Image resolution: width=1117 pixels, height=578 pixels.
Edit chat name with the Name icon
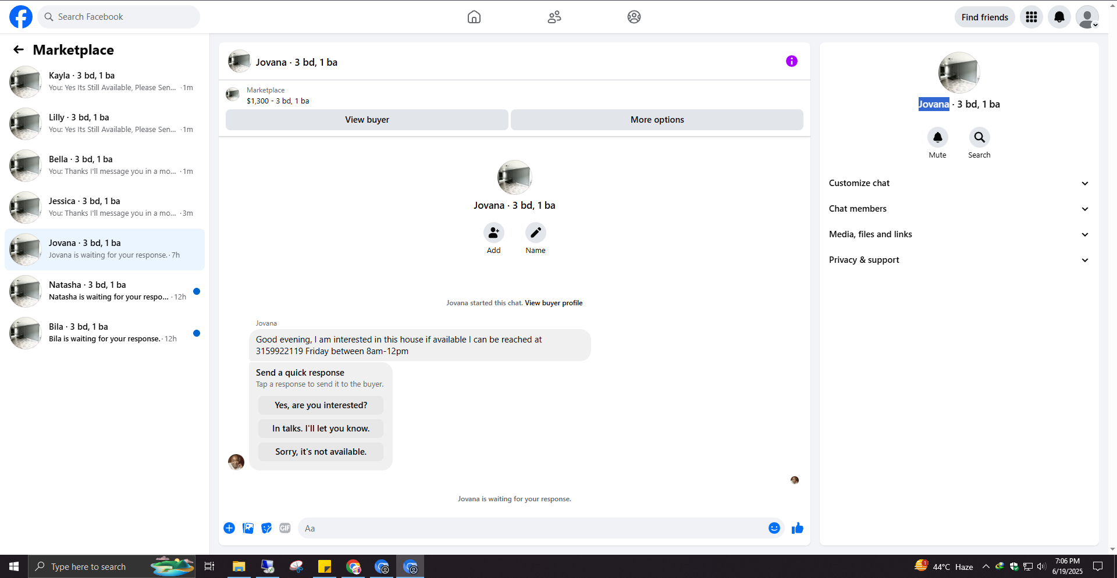click(536, 233)
